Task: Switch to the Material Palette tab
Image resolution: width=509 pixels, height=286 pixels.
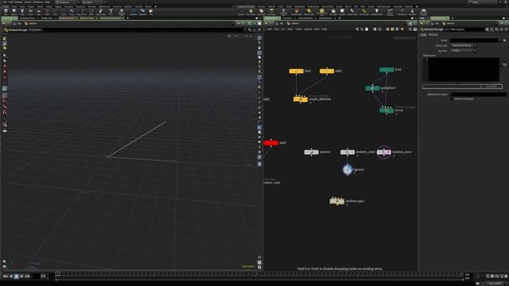Action: 305,18
